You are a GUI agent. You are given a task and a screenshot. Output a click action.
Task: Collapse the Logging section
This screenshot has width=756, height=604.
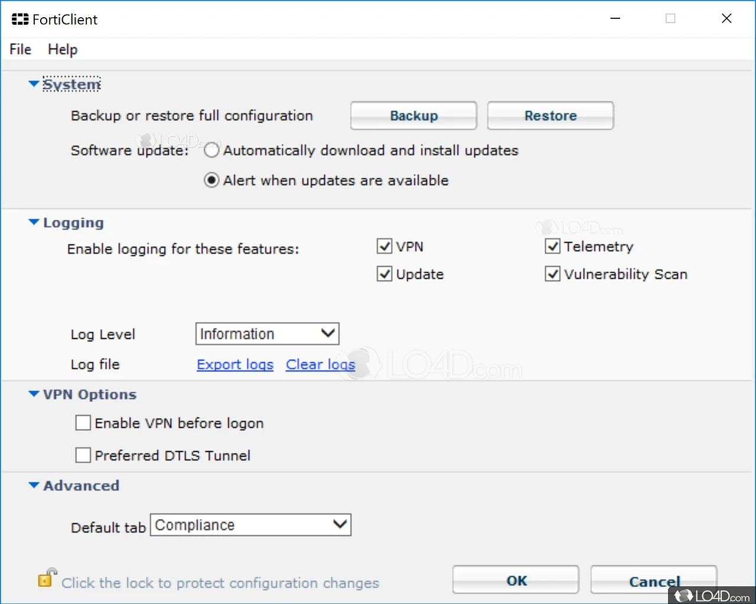34,223
